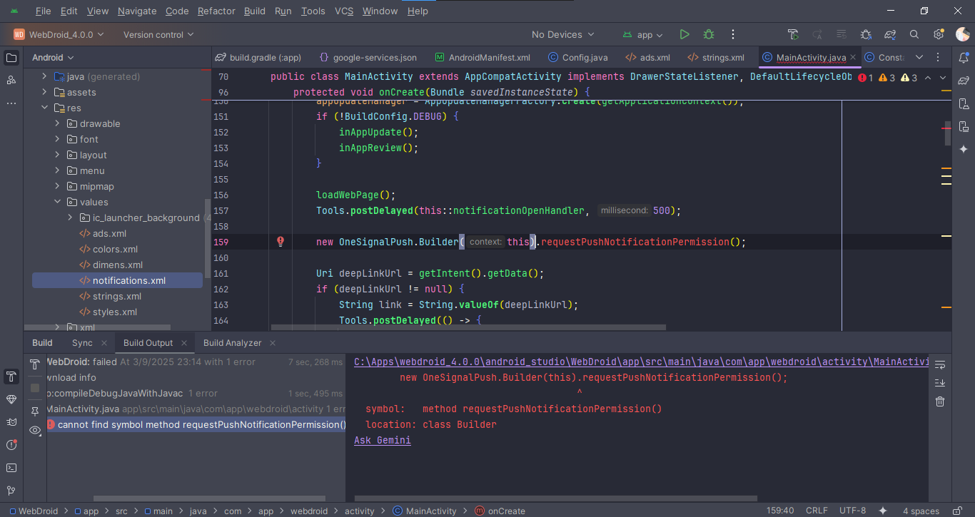The width and height of the screenshot is (975, 517).
Task: Click the Ask Gemini link
Action: pyautogui.click(x=383, y=440)
